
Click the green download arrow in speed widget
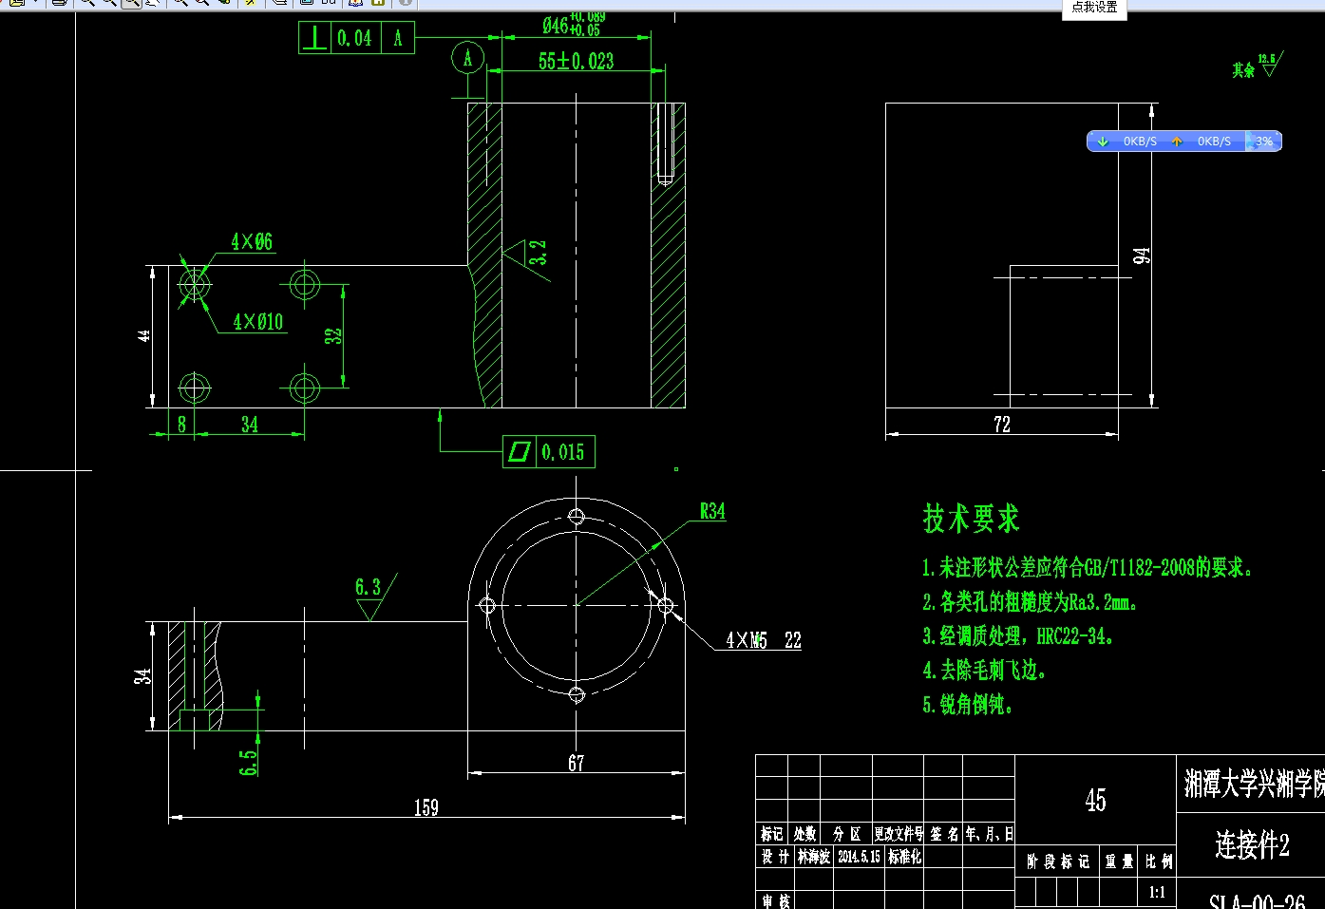point(1102,142)
